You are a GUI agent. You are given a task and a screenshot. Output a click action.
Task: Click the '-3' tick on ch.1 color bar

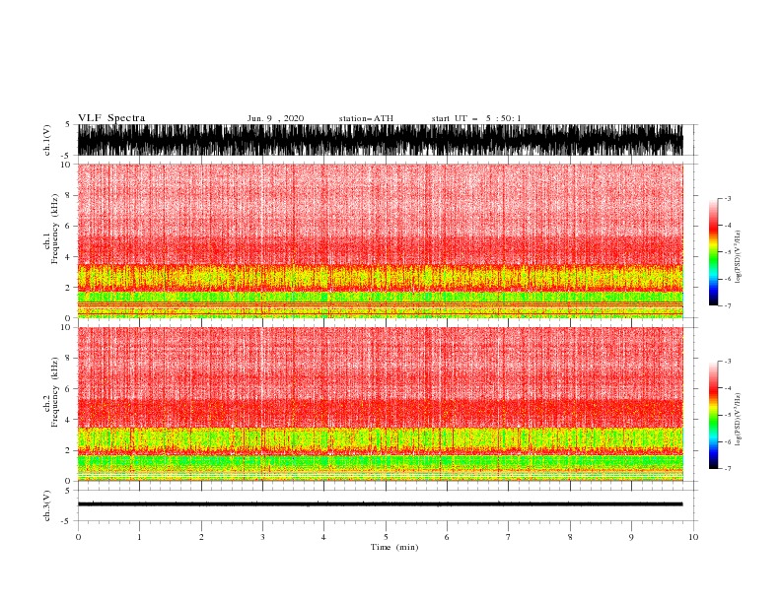click(727, 198)
